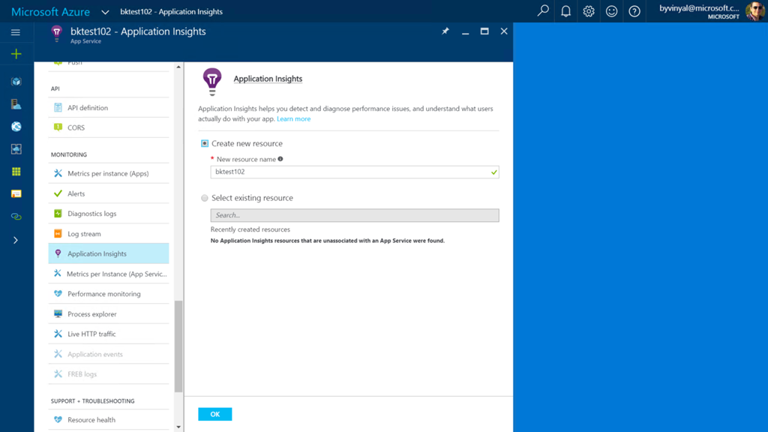Image resolution: width=768 pixels, height=432 pixels.
Task: Open Diagnostics logs menu item
Action: click(x=109, y=214)
